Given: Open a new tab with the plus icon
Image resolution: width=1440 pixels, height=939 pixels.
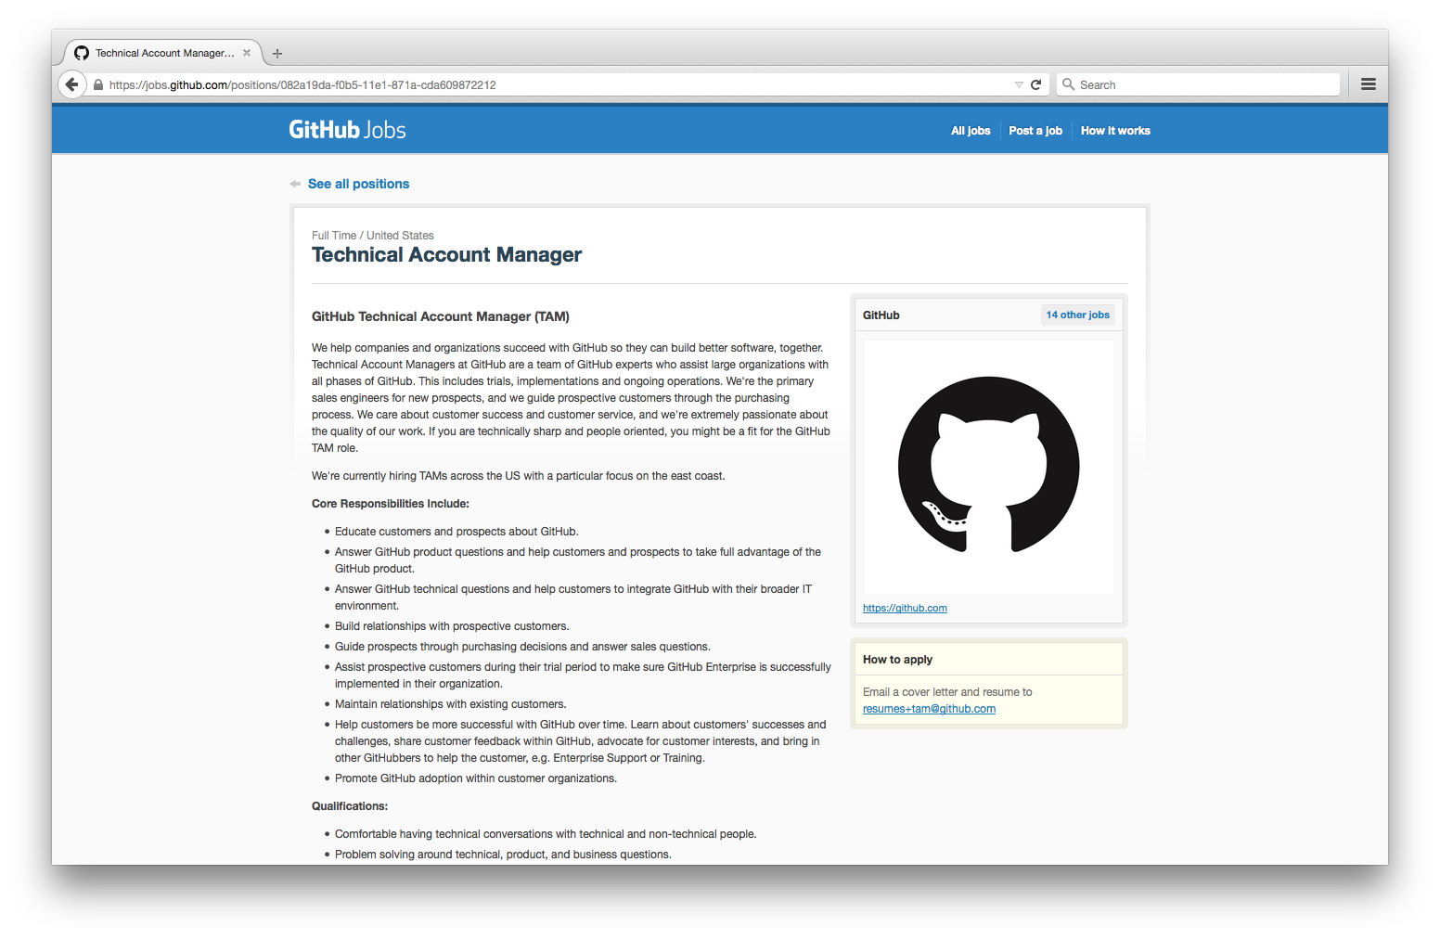Looking at the screenshot, I should click(277, 54).
